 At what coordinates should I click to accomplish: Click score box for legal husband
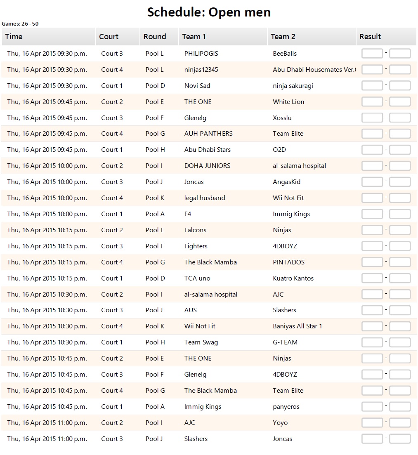(x=372, y=198)
